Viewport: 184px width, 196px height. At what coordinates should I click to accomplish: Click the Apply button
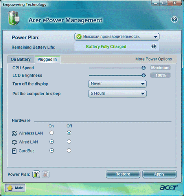coord(159,174)
